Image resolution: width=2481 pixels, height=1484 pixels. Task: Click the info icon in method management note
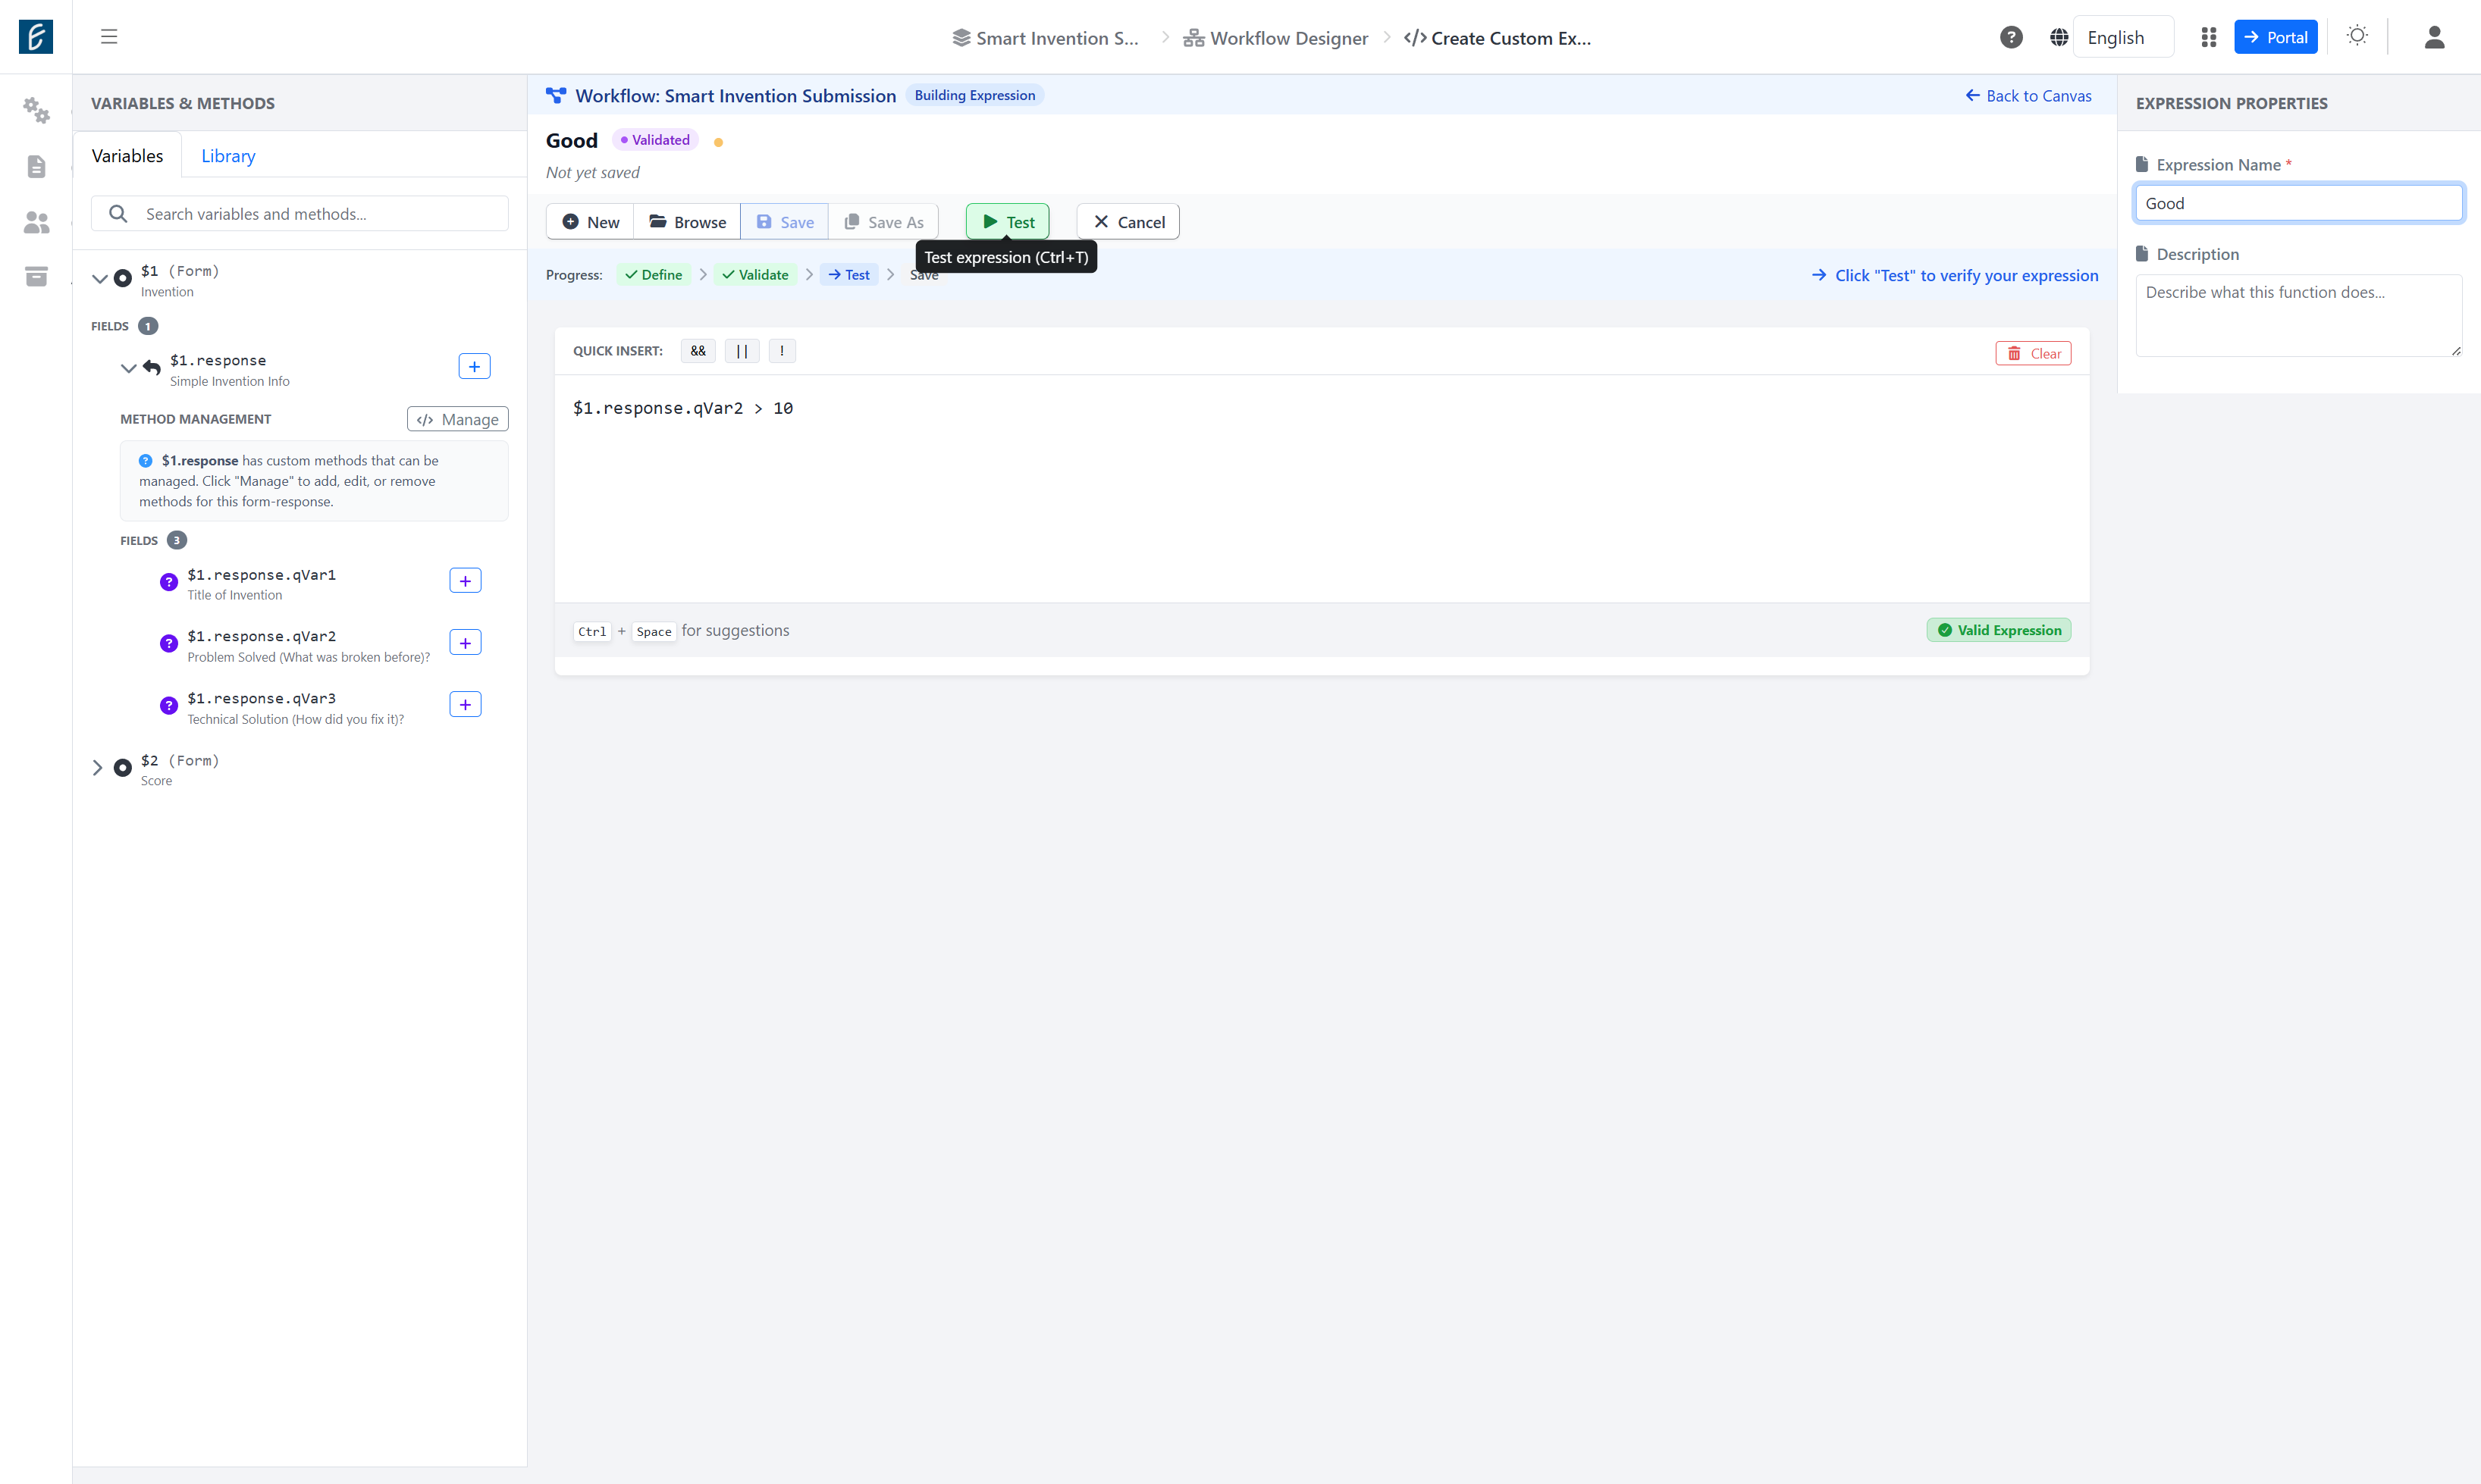[145, 461]
